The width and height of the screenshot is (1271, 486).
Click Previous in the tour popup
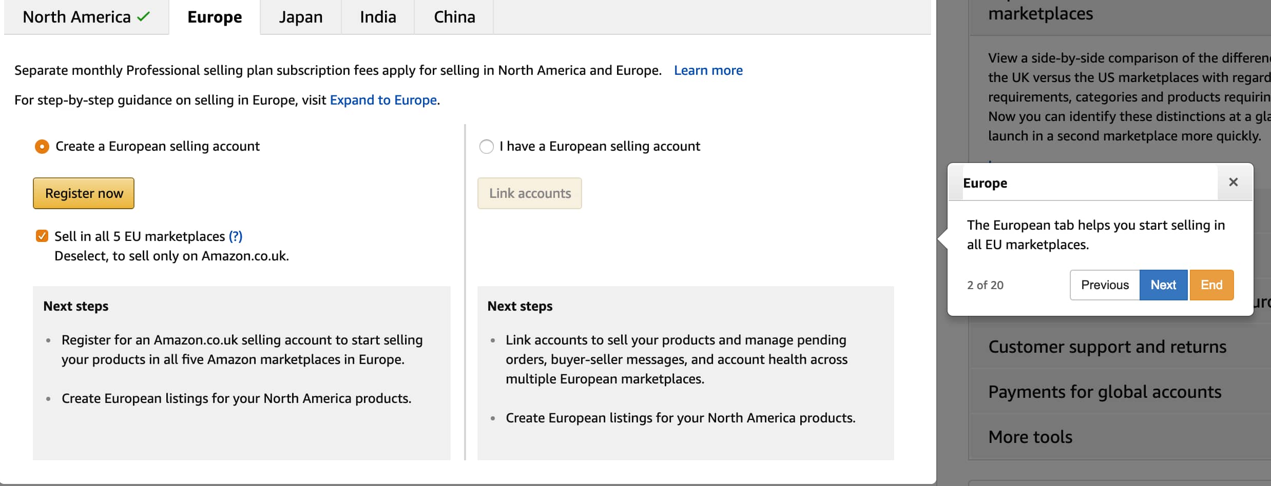click(x=1104, y=285)
